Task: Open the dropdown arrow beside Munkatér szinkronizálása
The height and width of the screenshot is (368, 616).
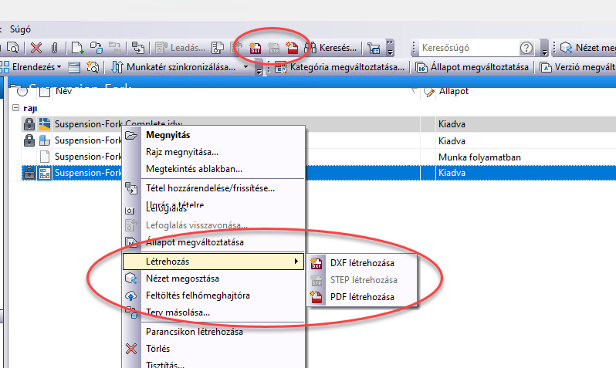Action: tap(246, 67)
